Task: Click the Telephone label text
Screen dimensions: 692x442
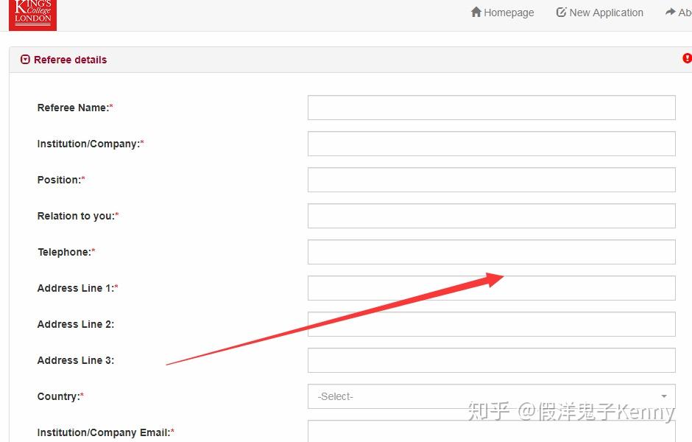Action: 66,252
